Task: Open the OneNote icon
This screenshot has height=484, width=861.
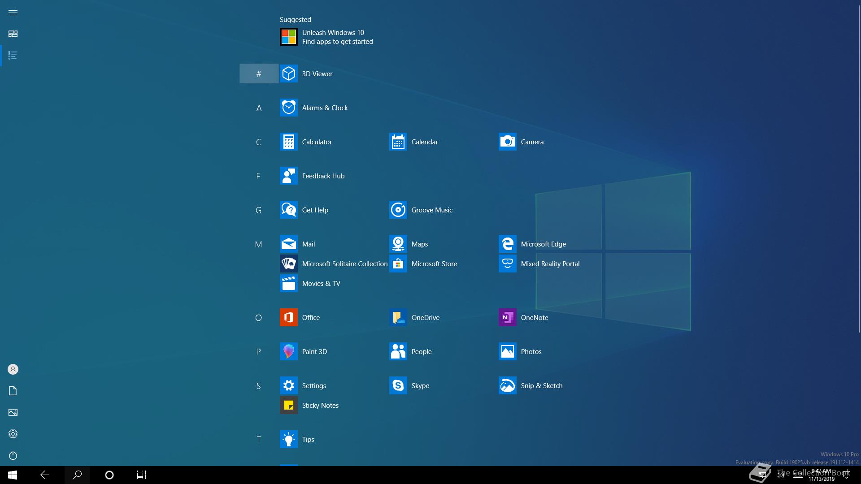Action: 507,317
